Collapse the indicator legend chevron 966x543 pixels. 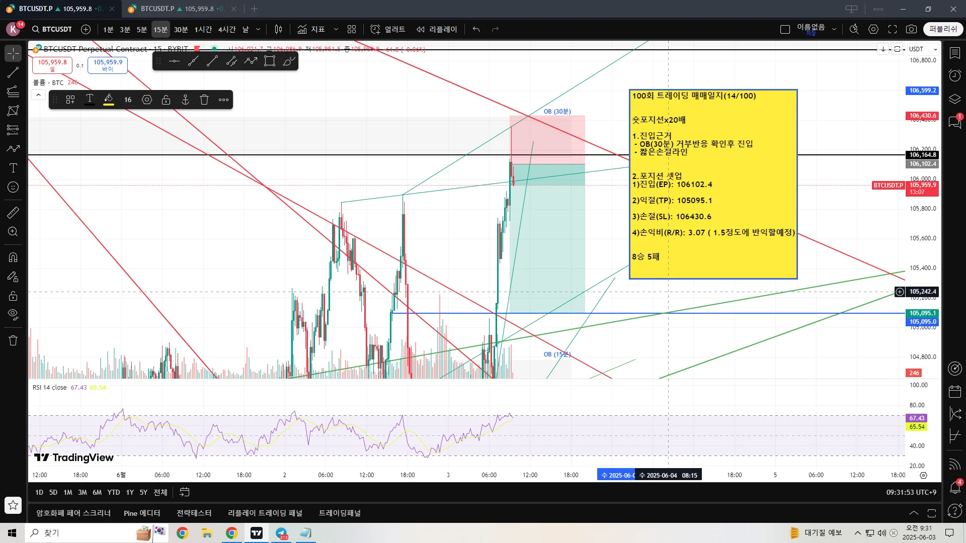(38, 95)
